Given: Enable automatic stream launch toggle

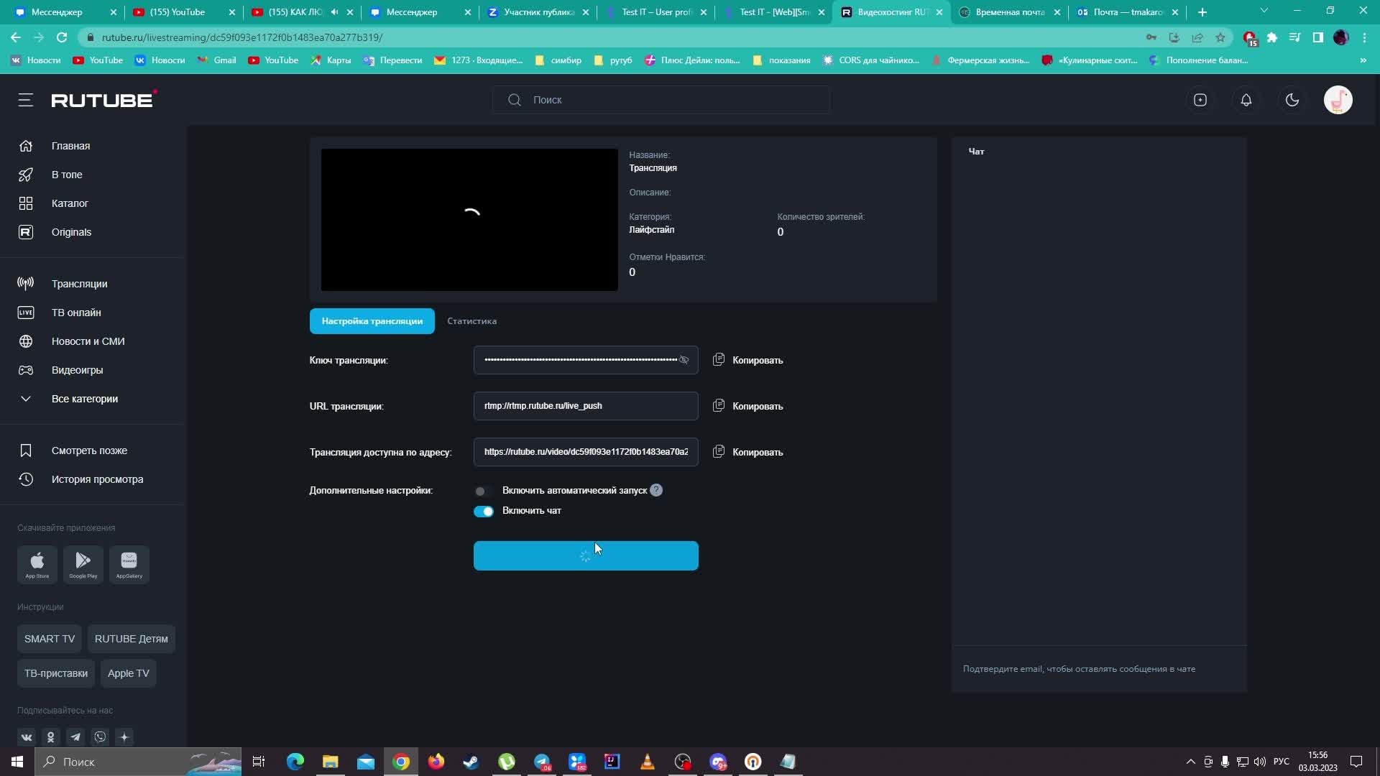Looking at the screenshot, I should (x=483, y=491).
